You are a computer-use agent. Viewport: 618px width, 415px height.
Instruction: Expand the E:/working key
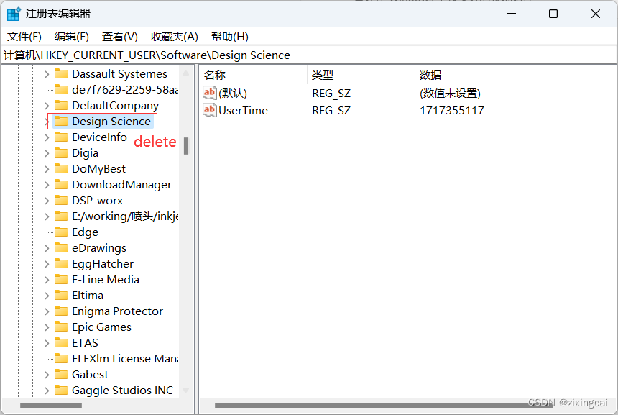coord(47,216)
